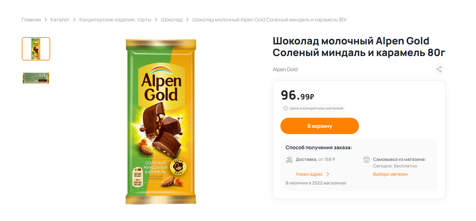Click Укажи адрес delivery link
The image size is (476, 221).
(309, 174)
